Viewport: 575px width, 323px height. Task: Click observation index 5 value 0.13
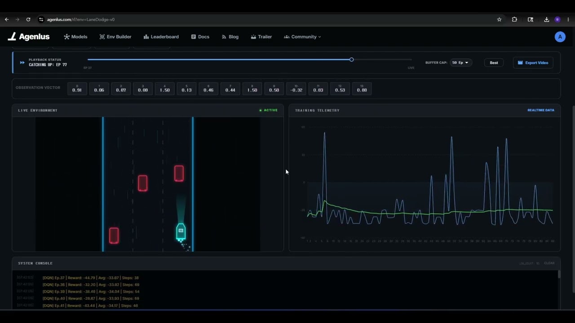(x=186, y=88)
